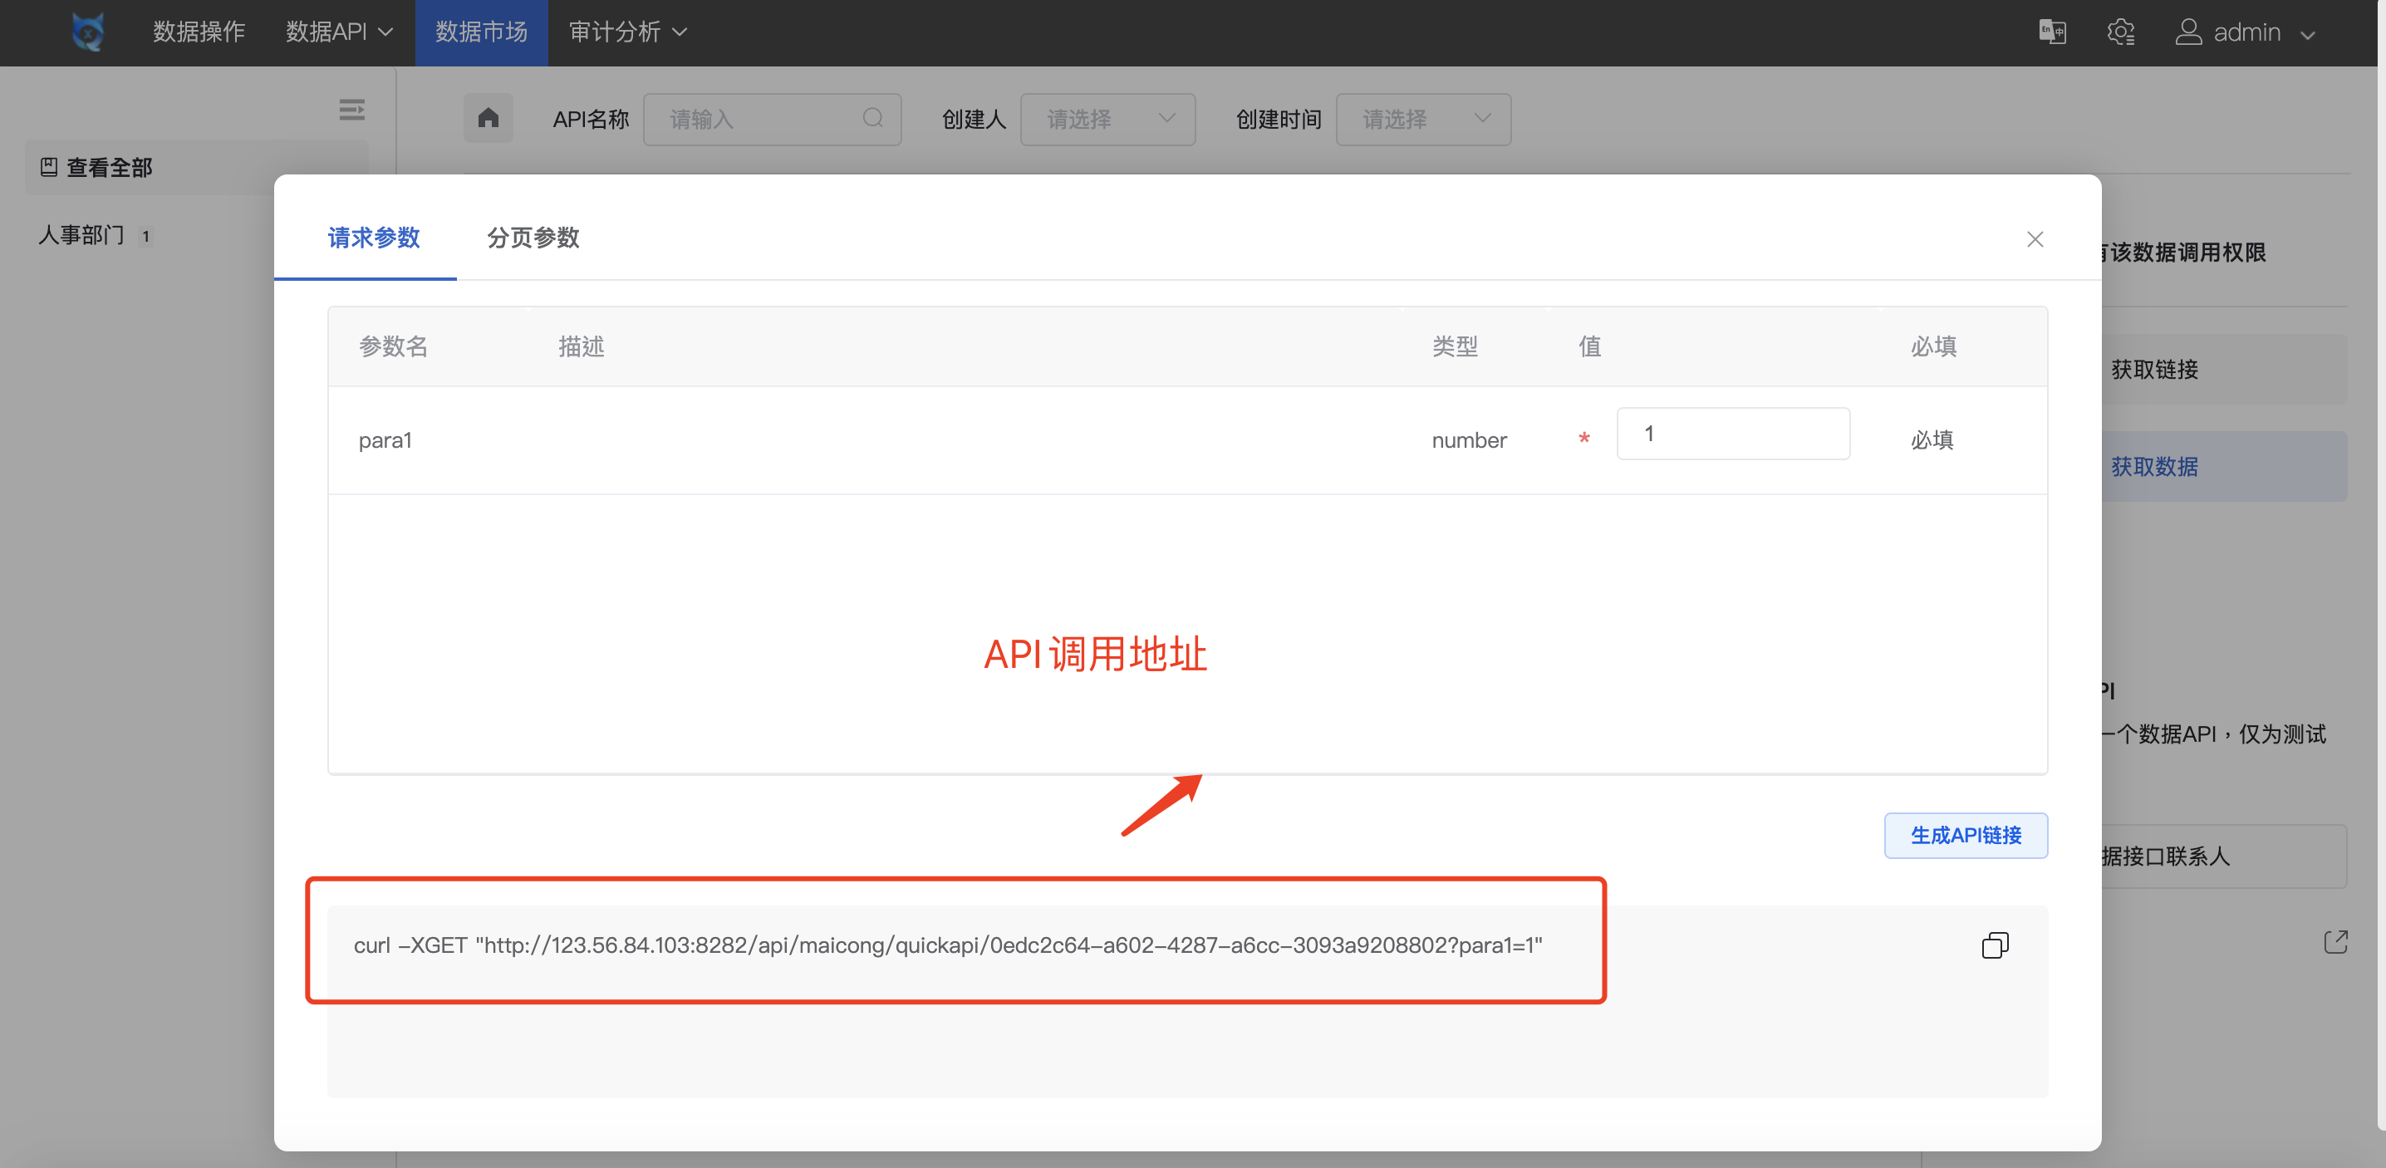Open the settings gear icon

click(x=2121, y=32)
